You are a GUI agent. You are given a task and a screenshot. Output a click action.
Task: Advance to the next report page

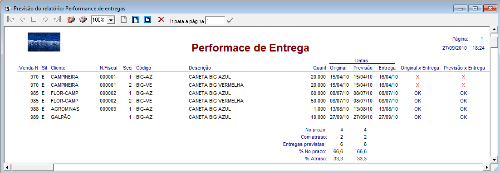pos(46,19)
